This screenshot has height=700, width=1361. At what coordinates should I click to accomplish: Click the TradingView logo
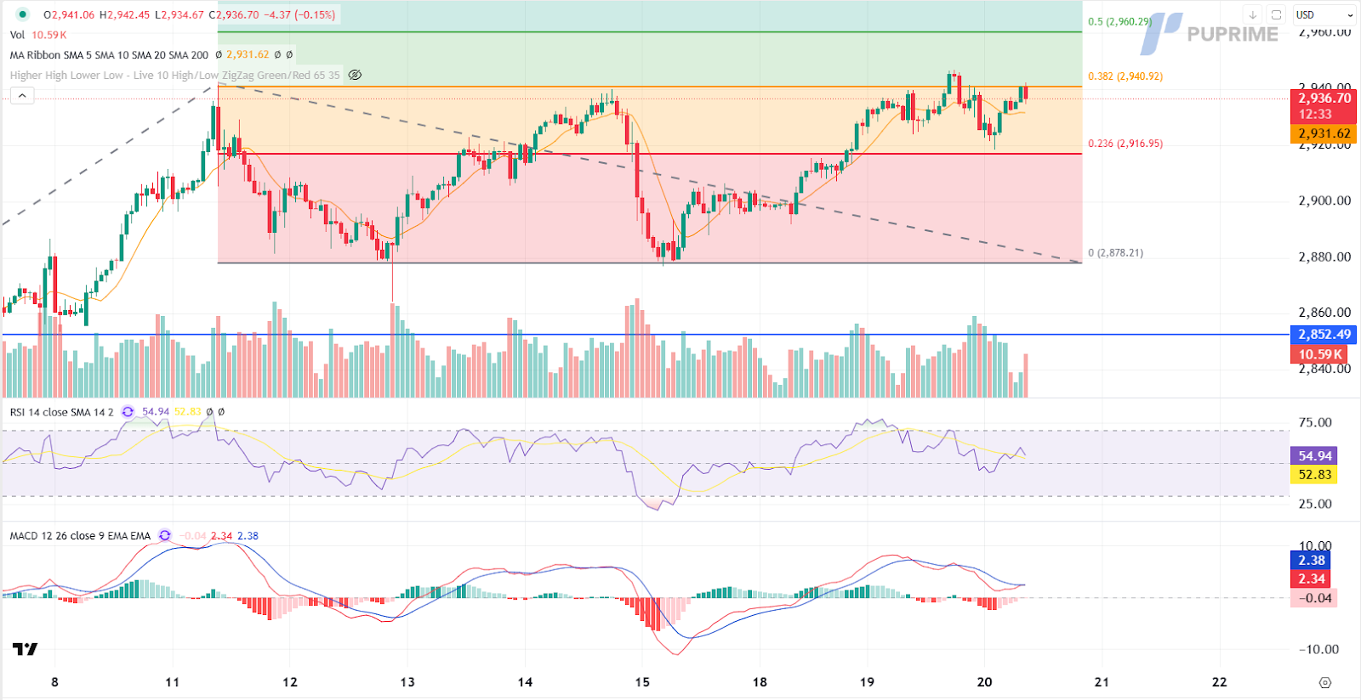tap(26, 649)
